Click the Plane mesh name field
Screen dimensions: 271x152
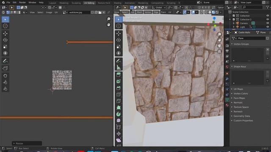click(252, 38)
